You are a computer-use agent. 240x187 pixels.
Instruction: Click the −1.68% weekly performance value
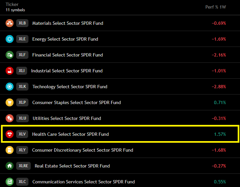click(219, 150)
